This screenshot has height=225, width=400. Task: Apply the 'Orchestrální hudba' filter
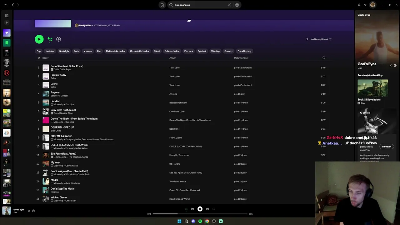[140, 51]
